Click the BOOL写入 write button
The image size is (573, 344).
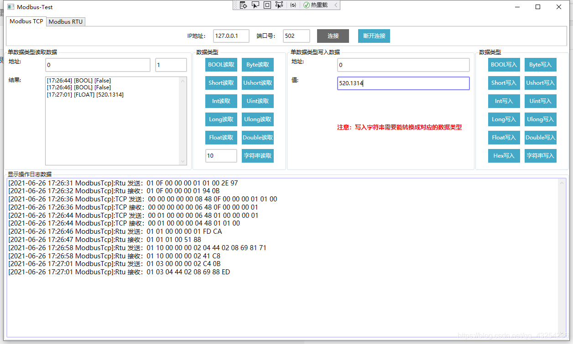click(x=504, y=64)
